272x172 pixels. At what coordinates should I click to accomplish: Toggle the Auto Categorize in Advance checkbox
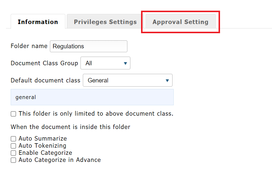click(x=13, y=160)
